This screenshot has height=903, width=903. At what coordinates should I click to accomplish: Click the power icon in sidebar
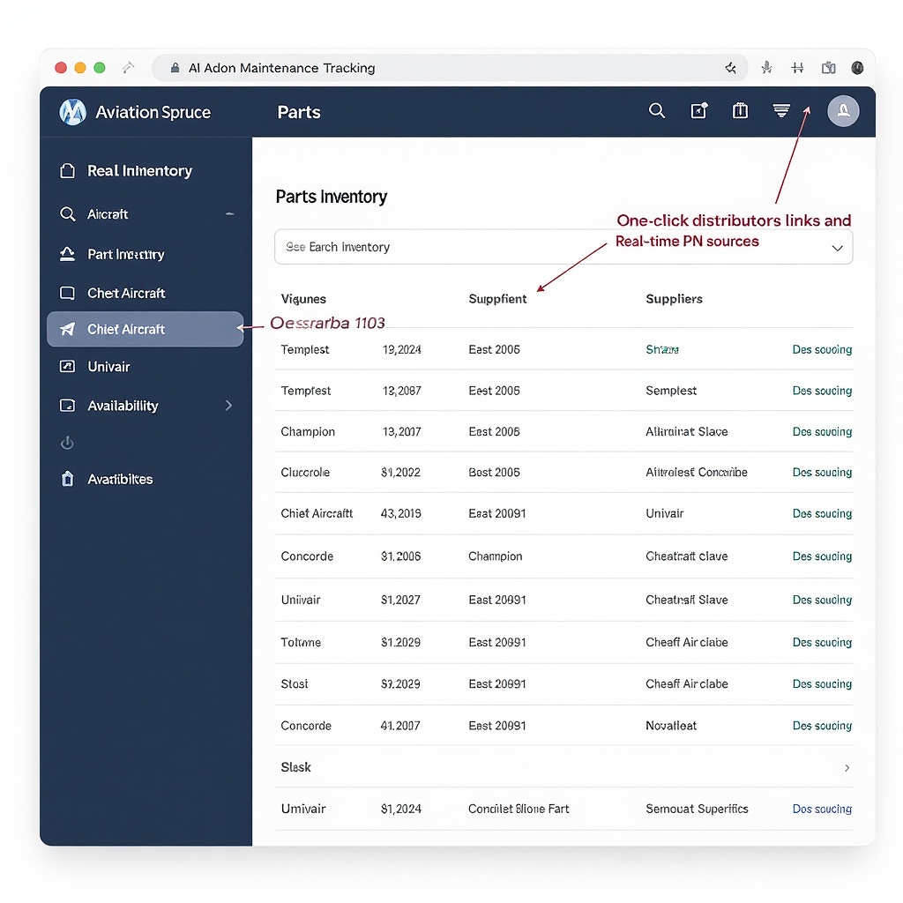coord(67,443)
